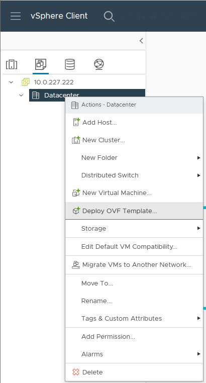206x383 pixels.
Task: Switch to Networking inventory view
Action: pyautogui.click(x=99, y=64)
